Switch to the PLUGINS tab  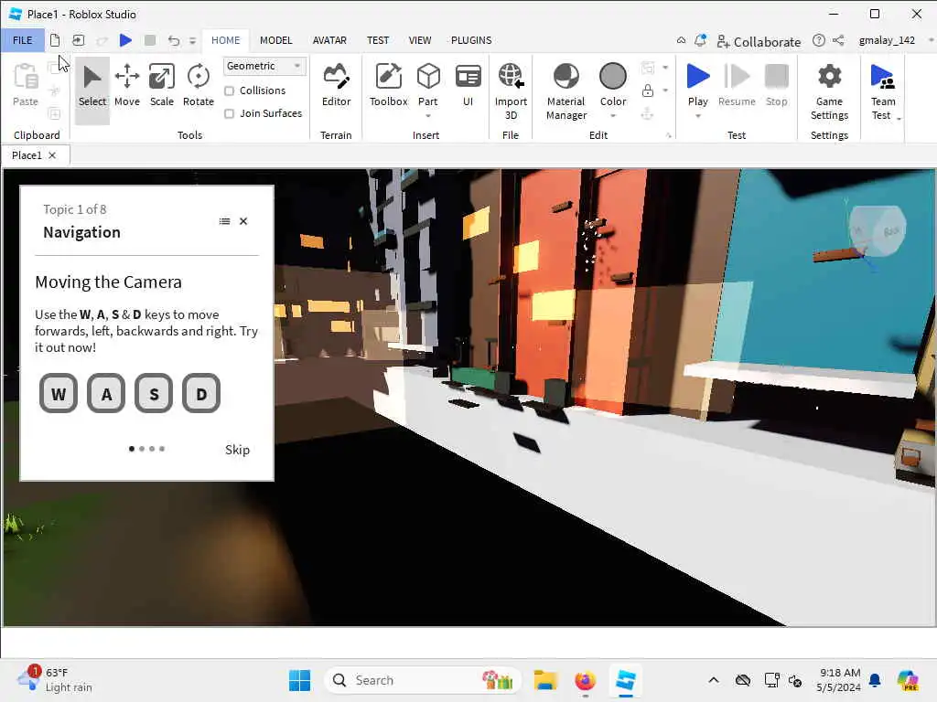pyautogui.click(x=471, y=40)
